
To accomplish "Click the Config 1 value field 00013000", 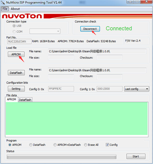I will click(109, 89).
